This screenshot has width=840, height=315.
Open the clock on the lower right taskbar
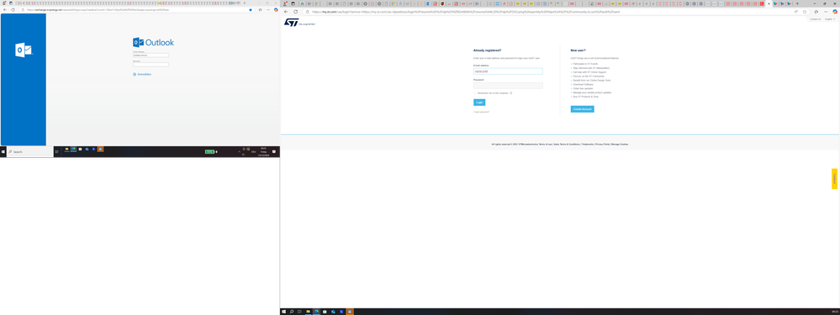pyautogui.click(x=835, y=312)
